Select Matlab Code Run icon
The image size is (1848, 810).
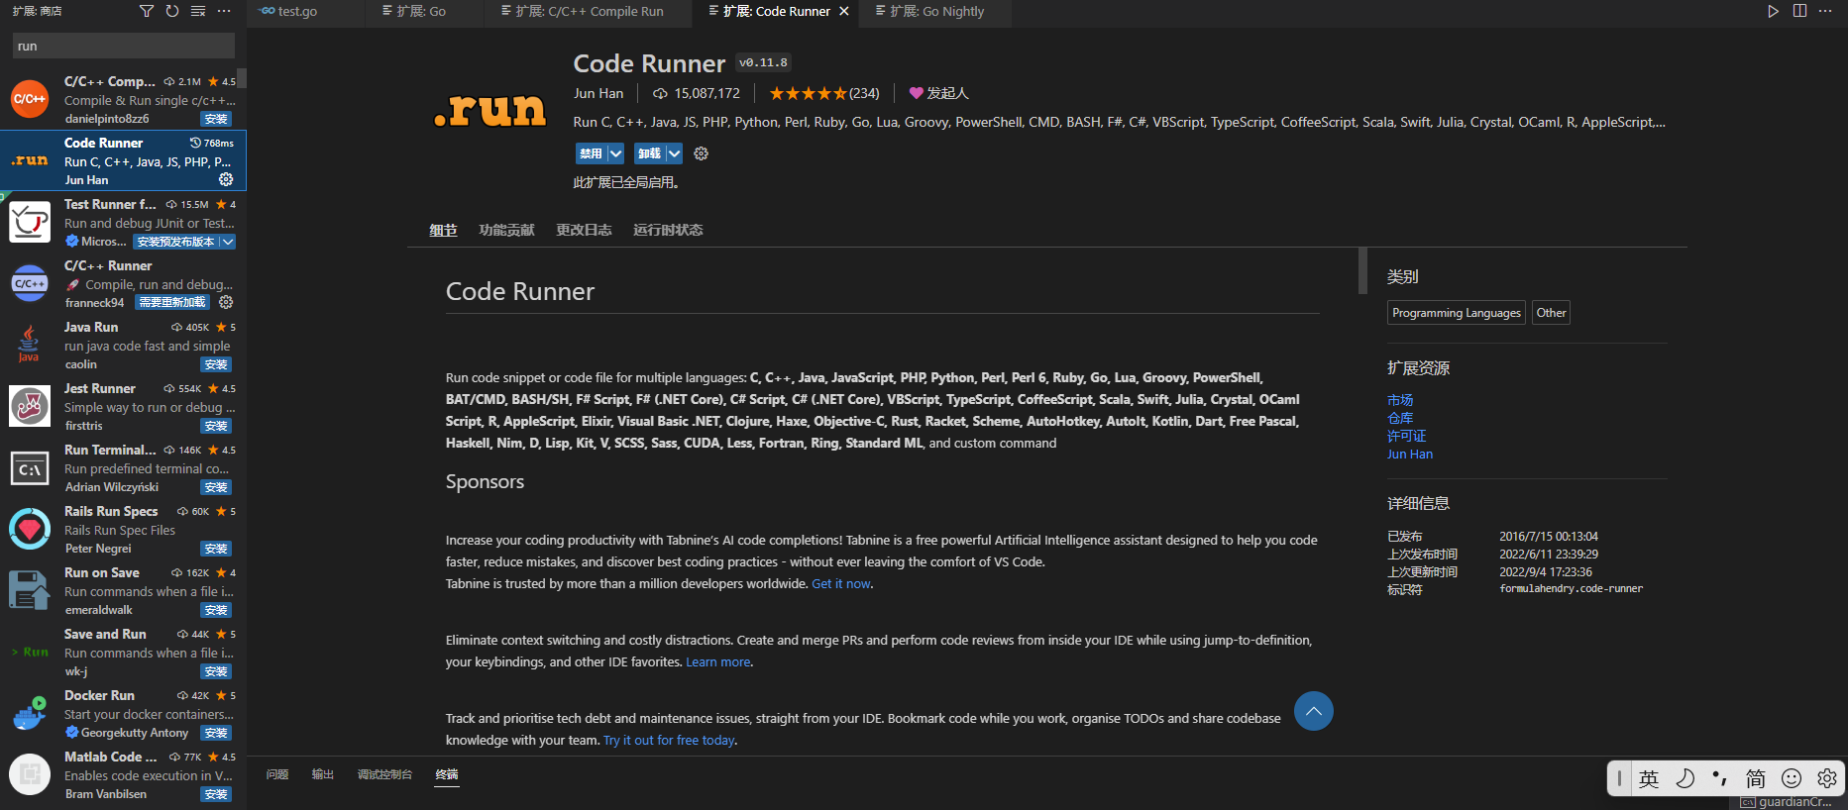point(30,774)
